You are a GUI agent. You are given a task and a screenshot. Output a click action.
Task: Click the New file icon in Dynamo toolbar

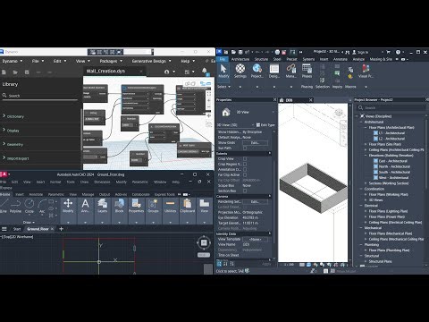(x=4, y=72)
